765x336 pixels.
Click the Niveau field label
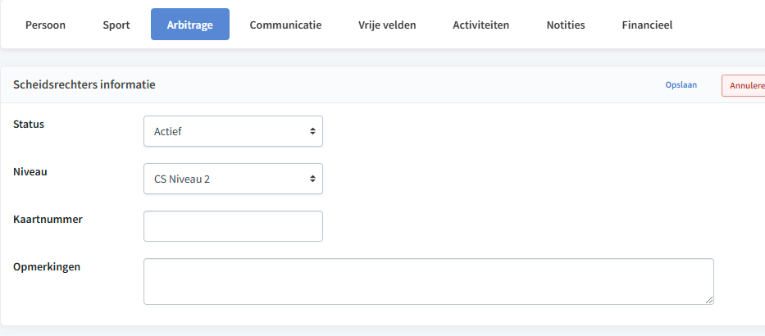pos(30,171)
